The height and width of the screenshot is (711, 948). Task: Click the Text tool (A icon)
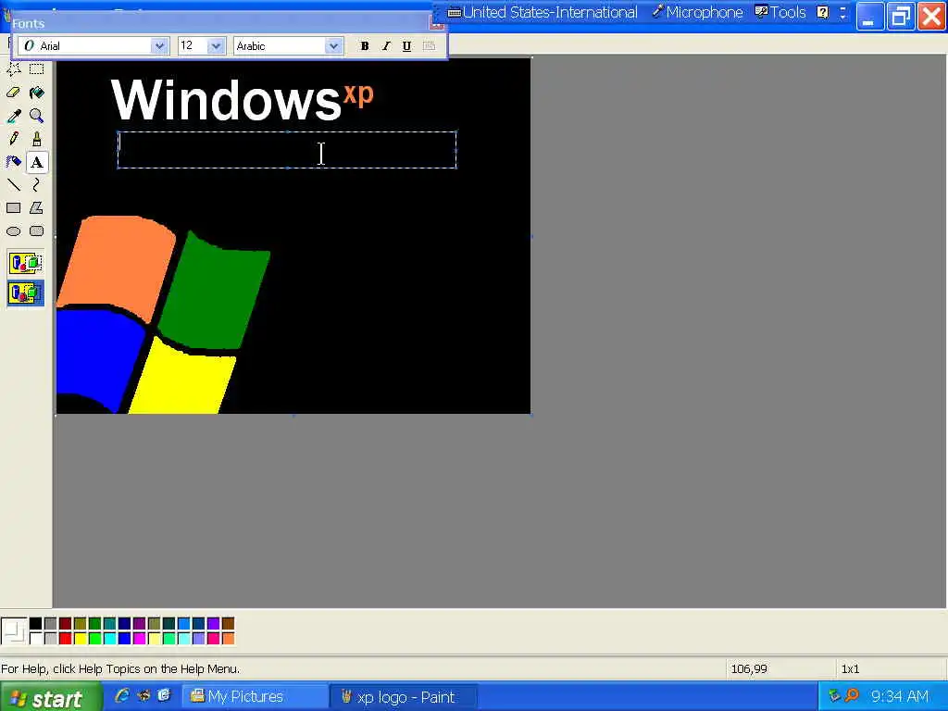(37, 162)
